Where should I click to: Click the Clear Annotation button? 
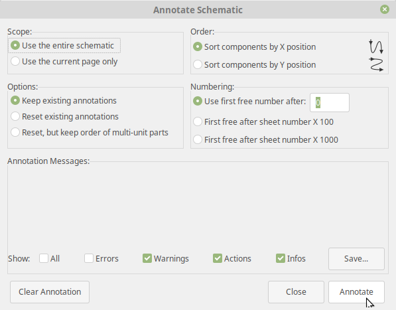(50, 292)
